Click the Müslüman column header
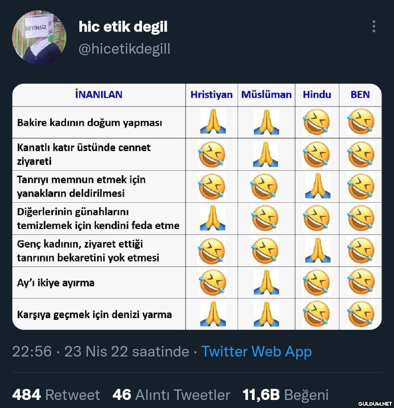The width and height of the screenshot is (394, 408). 266,95
